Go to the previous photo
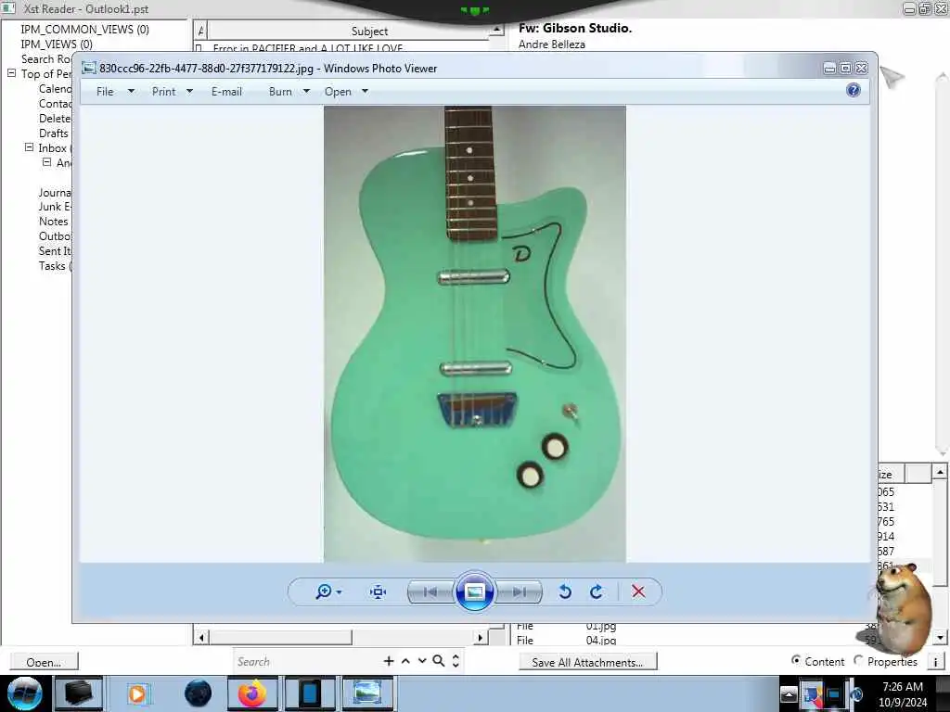Image resolution: width=950 pixels, height=712 pixels. pos(430,591)
